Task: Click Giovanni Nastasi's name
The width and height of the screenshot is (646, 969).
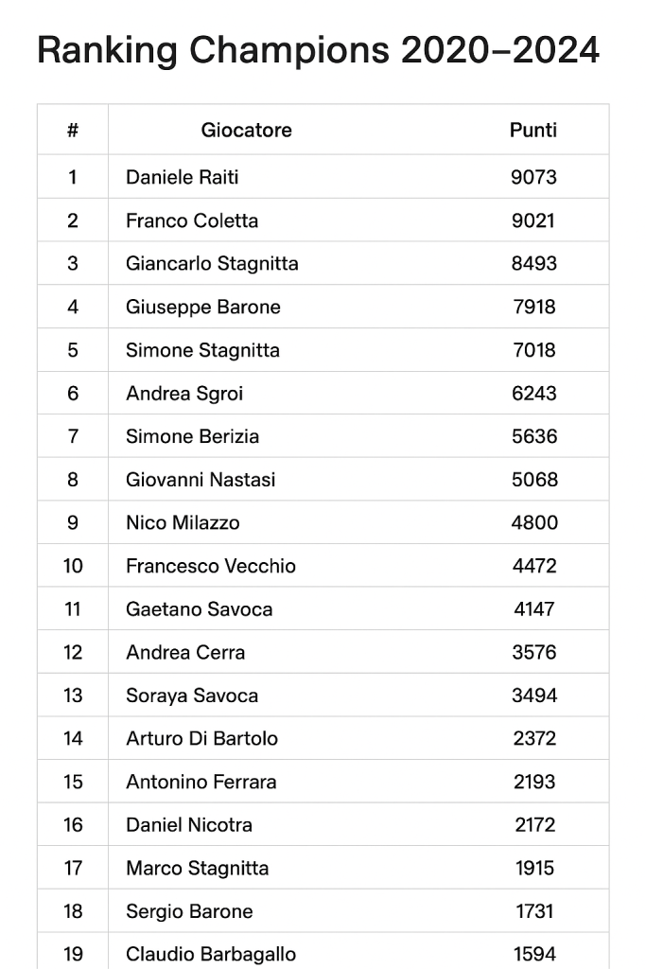Action: pyautogui.click(x=201, y=480)
